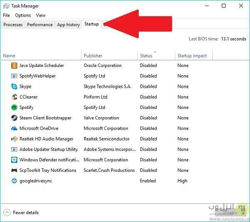Select the Skype logo icon

[14, 86]
